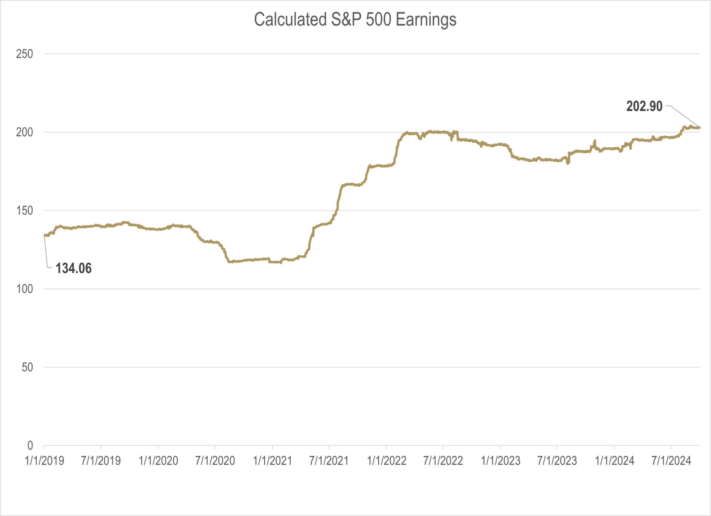Click the 50 y-axis label

pyautogui.click(x=27, y=367)
